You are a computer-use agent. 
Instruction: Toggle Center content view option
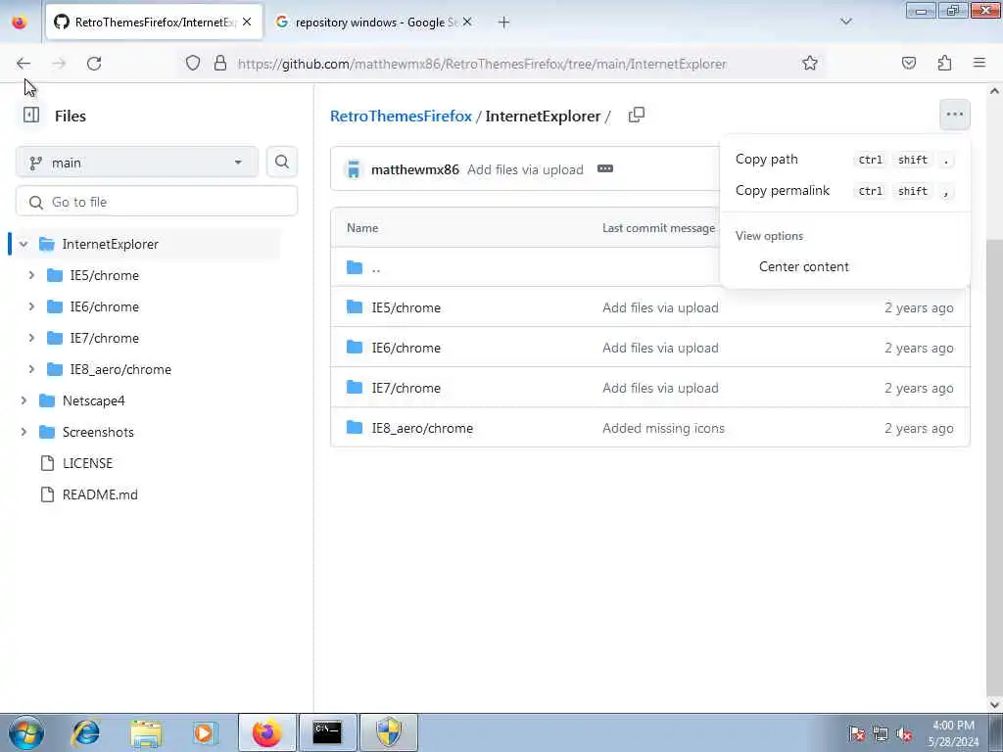point(844,266)
